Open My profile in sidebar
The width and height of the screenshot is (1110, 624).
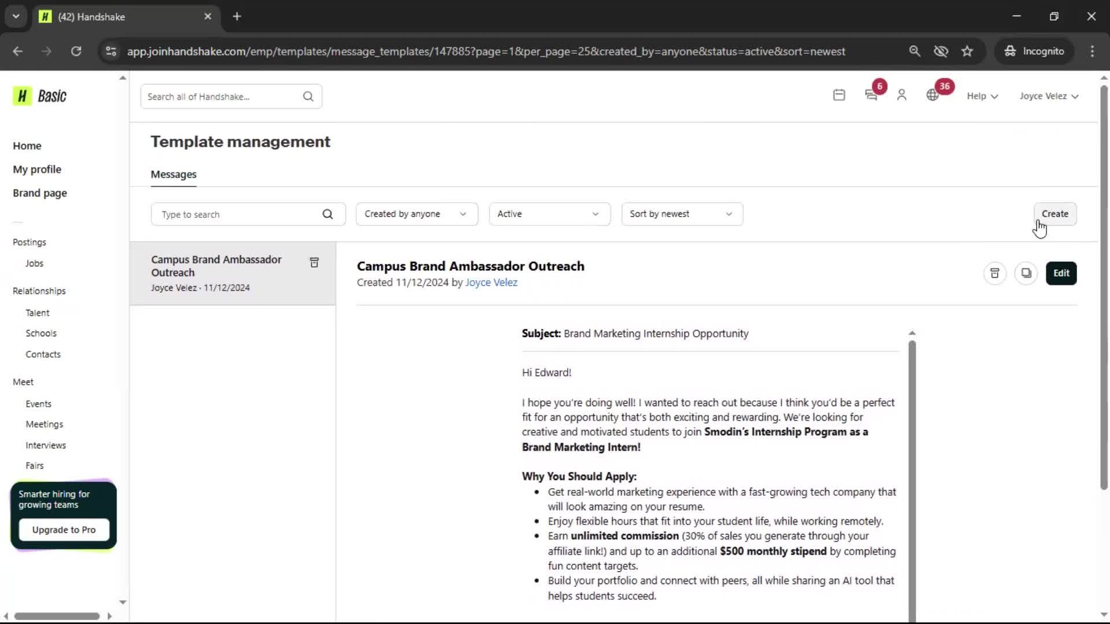pyautogui.click(x=37, y=169)
